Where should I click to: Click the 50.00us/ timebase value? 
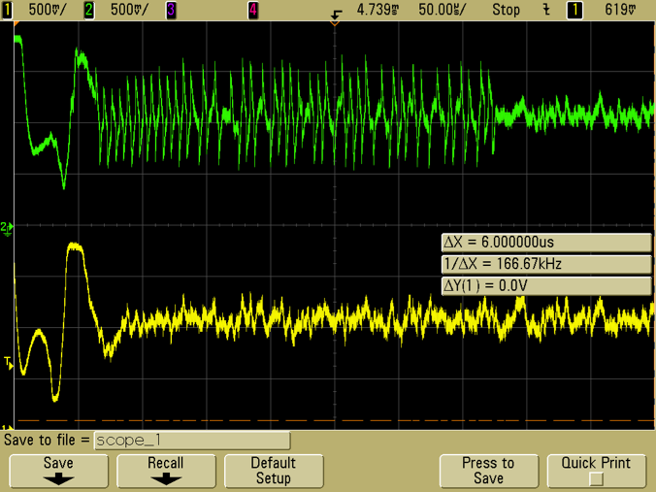pyautogui.click(x=442, y=10)
